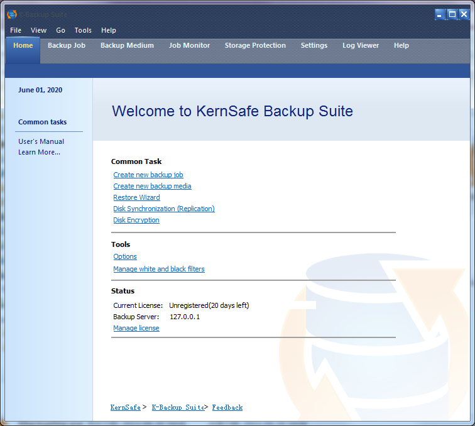Open the Go menu
Viewport: 475px width, 426px height.
click(x=60, y=30)
